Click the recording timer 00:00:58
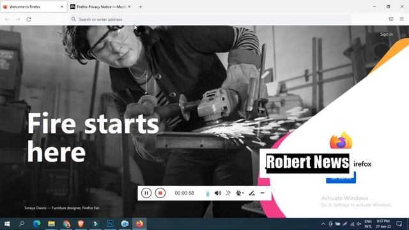This screenshot has width=409, height=230. tap(184, 193)
